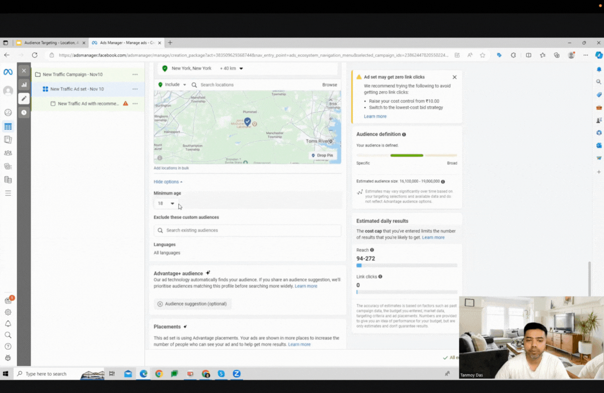Click Learn more link under Advantage+ audience
Screen dimensions: 604x393
[x=306, y=286]
